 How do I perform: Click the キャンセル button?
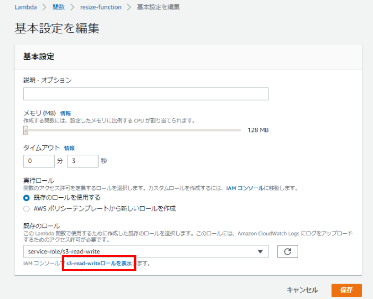point(302,290)
